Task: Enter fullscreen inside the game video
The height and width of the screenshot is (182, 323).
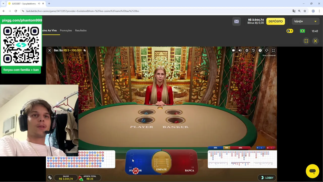Action: tap(273, 50)
